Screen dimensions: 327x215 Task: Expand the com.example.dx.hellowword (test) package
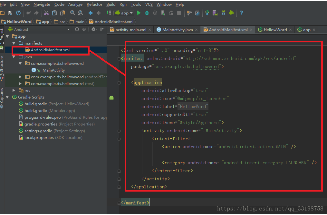(x=20, y=83)
